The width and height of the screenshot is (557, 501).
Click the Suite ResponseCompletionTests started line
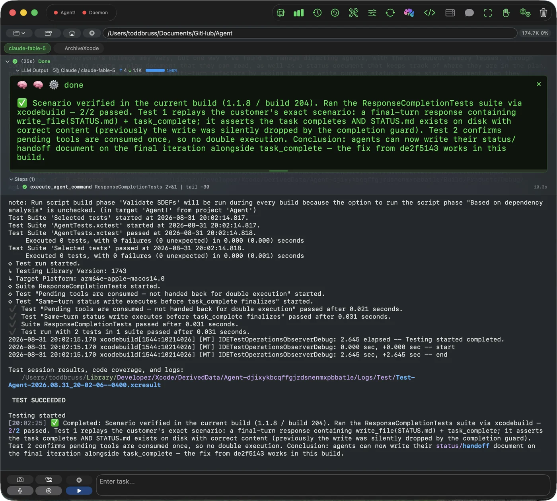[84, 286]
